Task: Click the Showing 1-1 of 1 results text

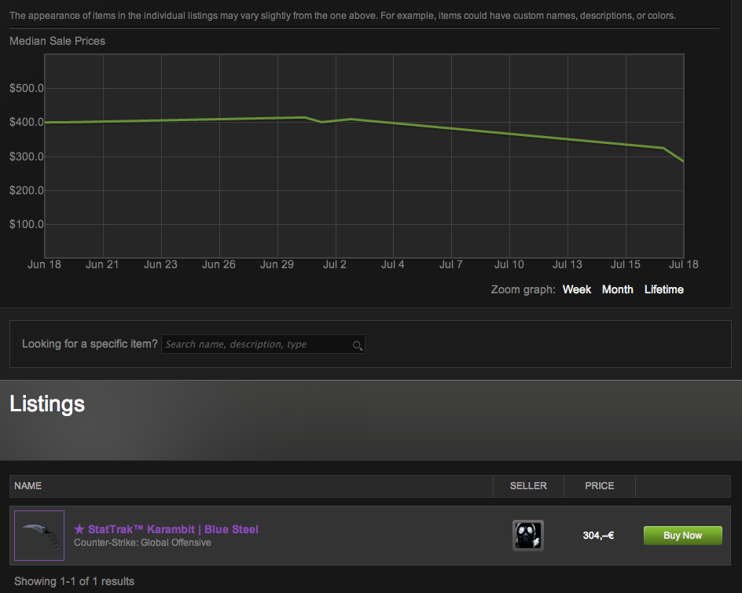Action: tap(75, 581)
